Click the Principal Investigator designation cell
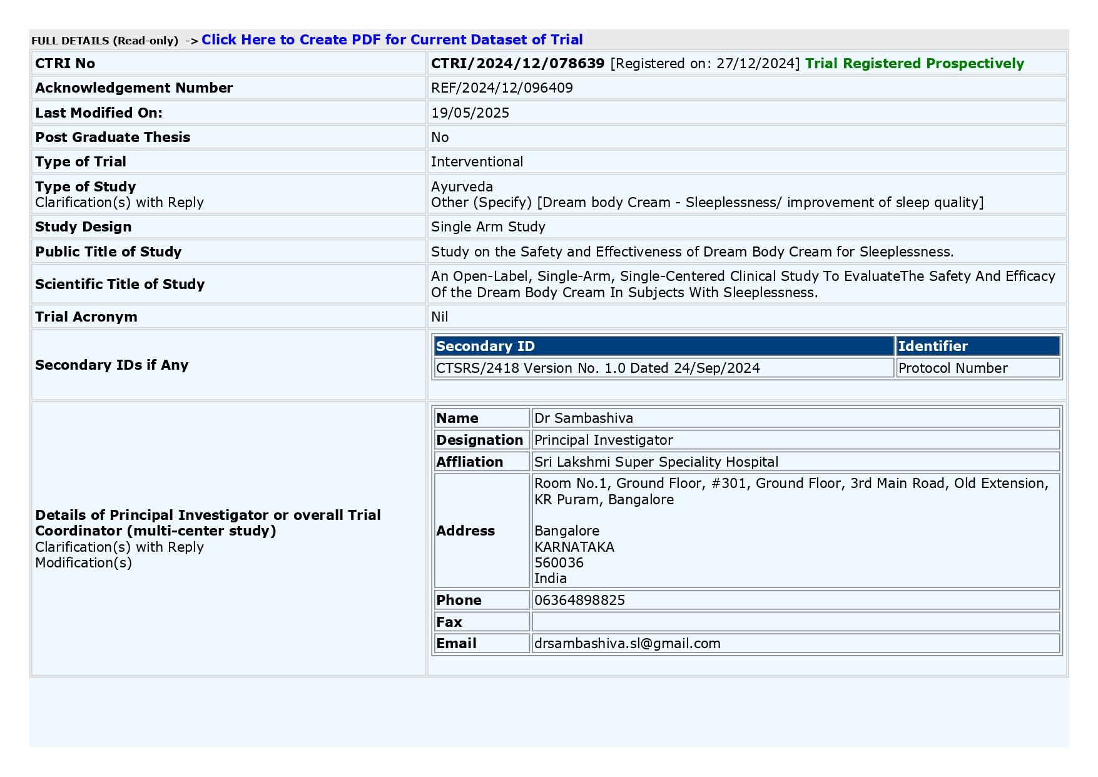This screenshot has height=777, width=1098. point(602,440)
